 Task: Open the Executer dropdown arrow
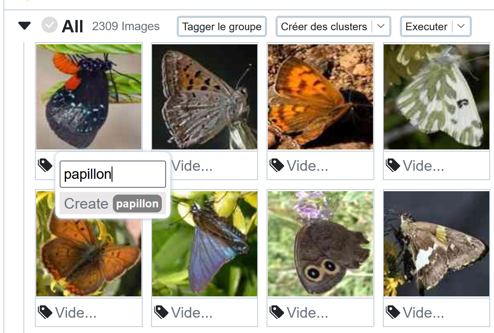pyautogui.click(x=461, y=26)
